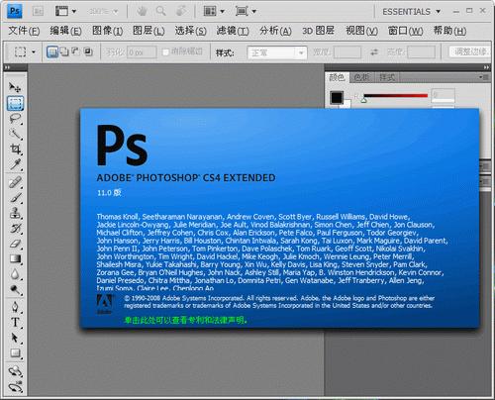Select the Zoom tool in application bar
The height and width of the screenshot is (400, 495).
click(x=160, y=11)
